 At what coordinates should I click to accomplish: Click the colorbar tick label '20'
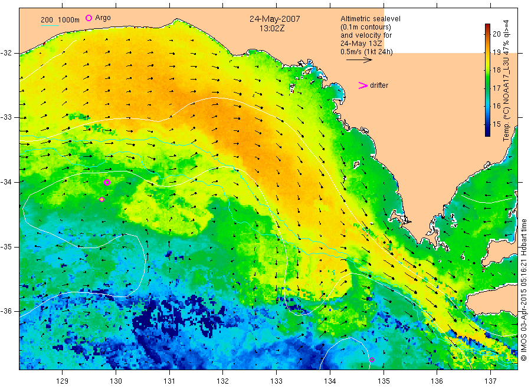point(496,34)
